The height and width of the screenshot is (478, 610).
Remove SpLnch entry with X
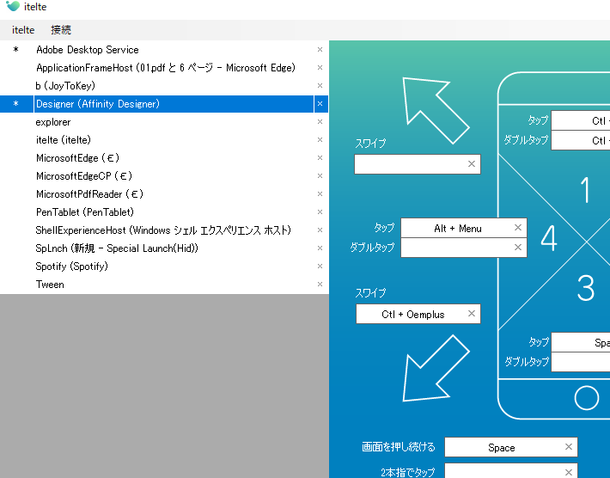(320, 248)
